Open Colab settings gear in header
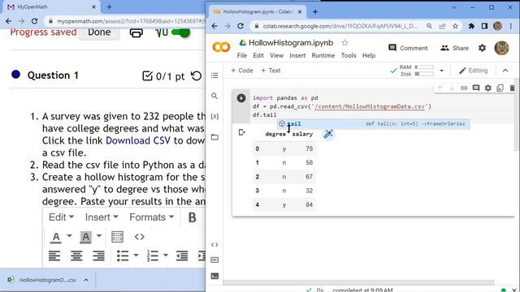Viewport: 520px width, 292px height. (482, 48)
